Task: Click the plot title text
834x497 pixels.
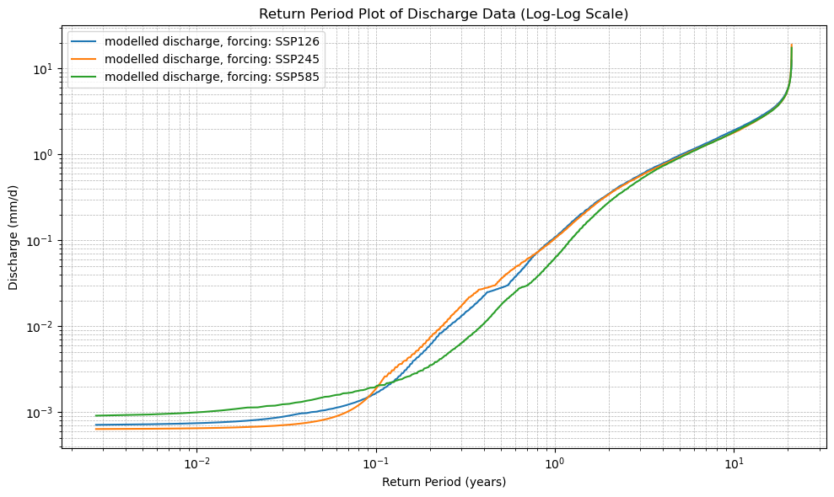Action: pos(443,13)
